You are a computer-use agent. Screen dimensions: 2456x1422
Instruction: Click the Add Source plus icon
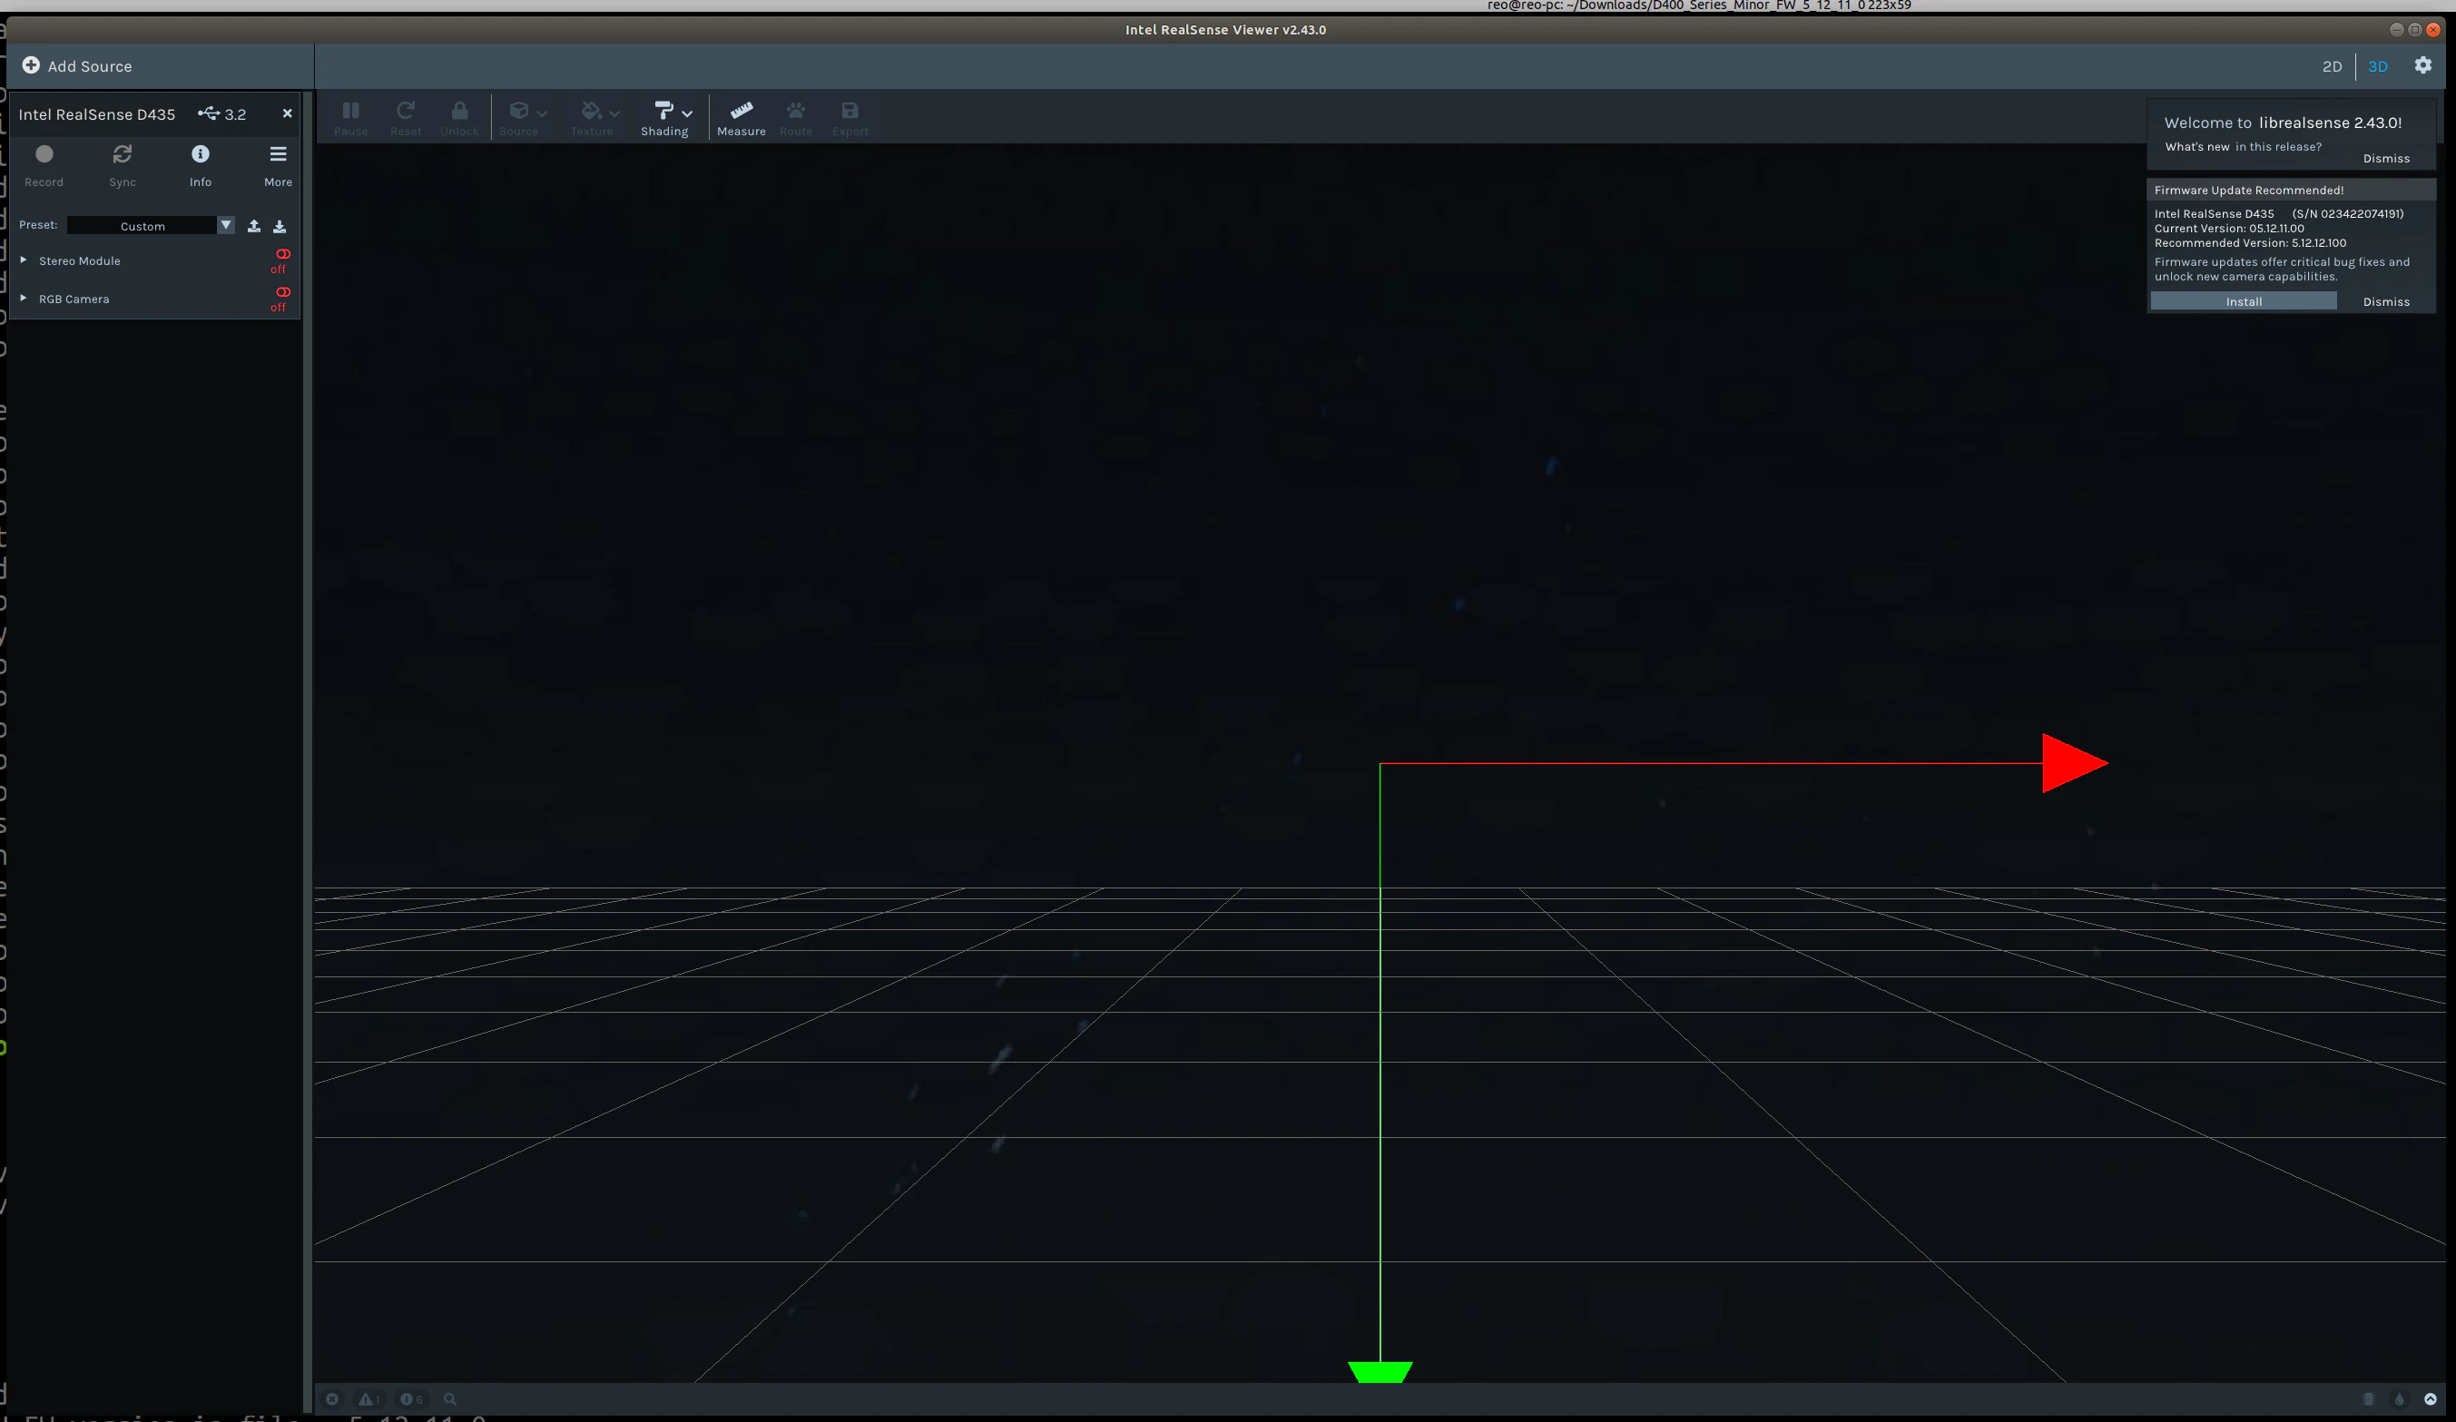(31, 65)
